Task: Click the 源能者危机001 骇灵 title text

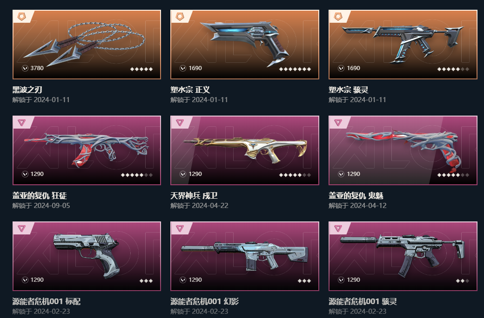Action: point(363,301)
